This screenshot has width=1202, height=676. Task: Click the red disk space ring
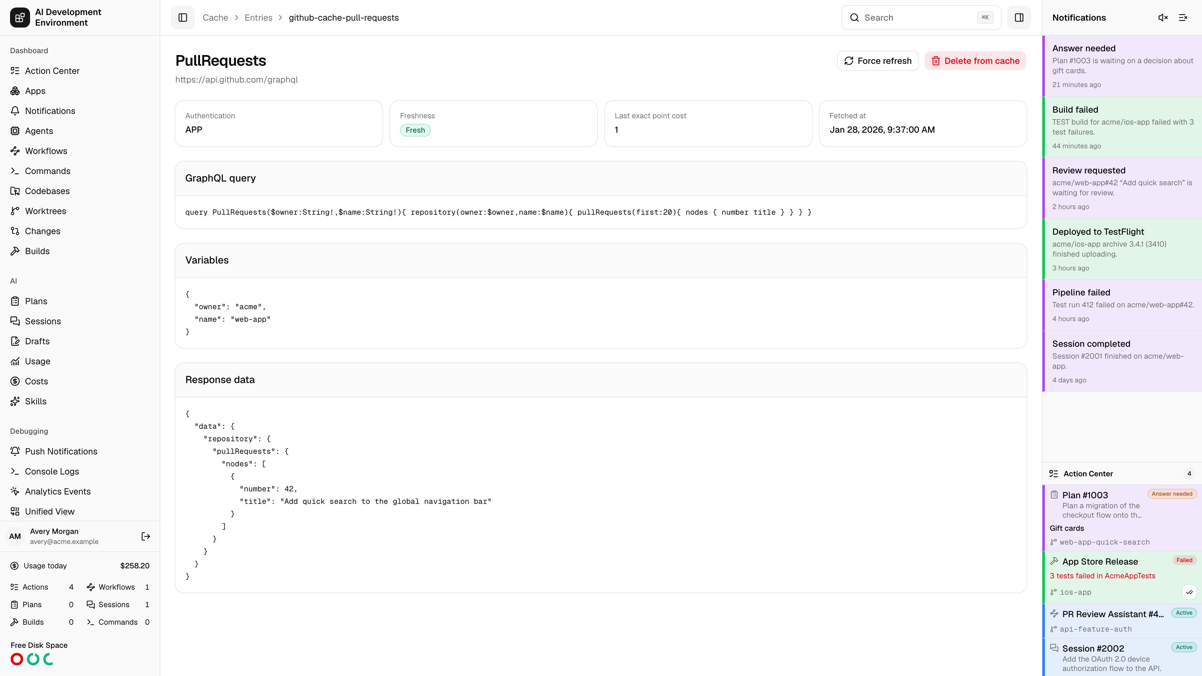pos(17,659)
